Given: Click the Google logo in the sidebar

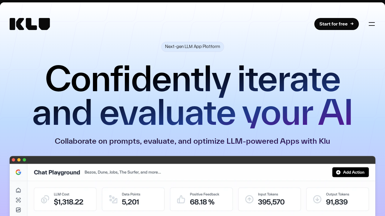Looking at the screenshot, I should (18, 172).
